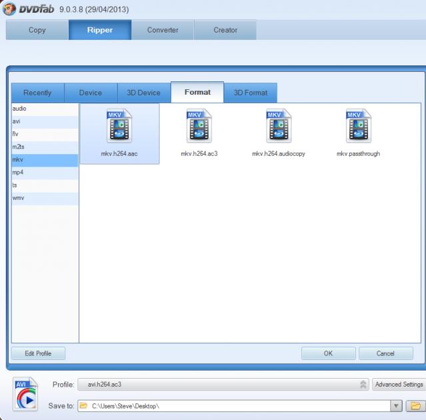Go to the Recently tab
Image resolution: width=426 pixels, height=420 pixels.
tap(38, 93)
